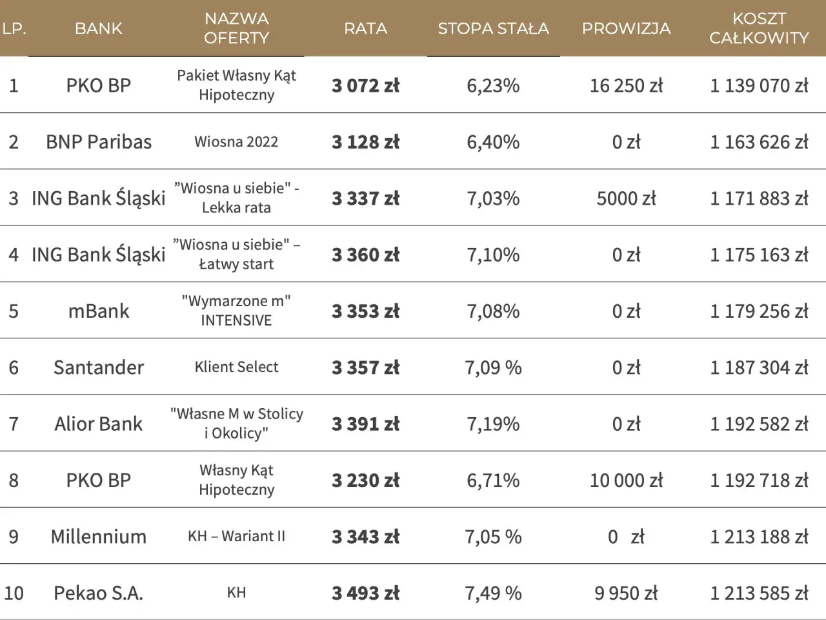Image resolution: width=826 pixels, height=620 pixels.
Task: Click the Pekao S.A. bank cell
Action: pyautogui.click(x=99, y=593)
